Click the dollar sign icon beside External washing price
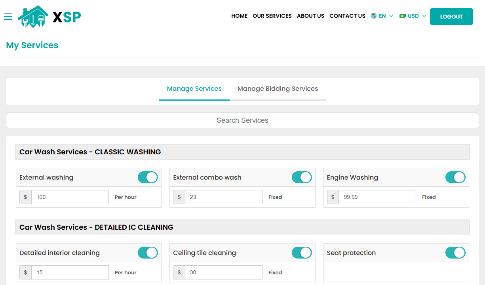Image resolution: width=485 pixels, height=285 pixels. tap(25, 197)
